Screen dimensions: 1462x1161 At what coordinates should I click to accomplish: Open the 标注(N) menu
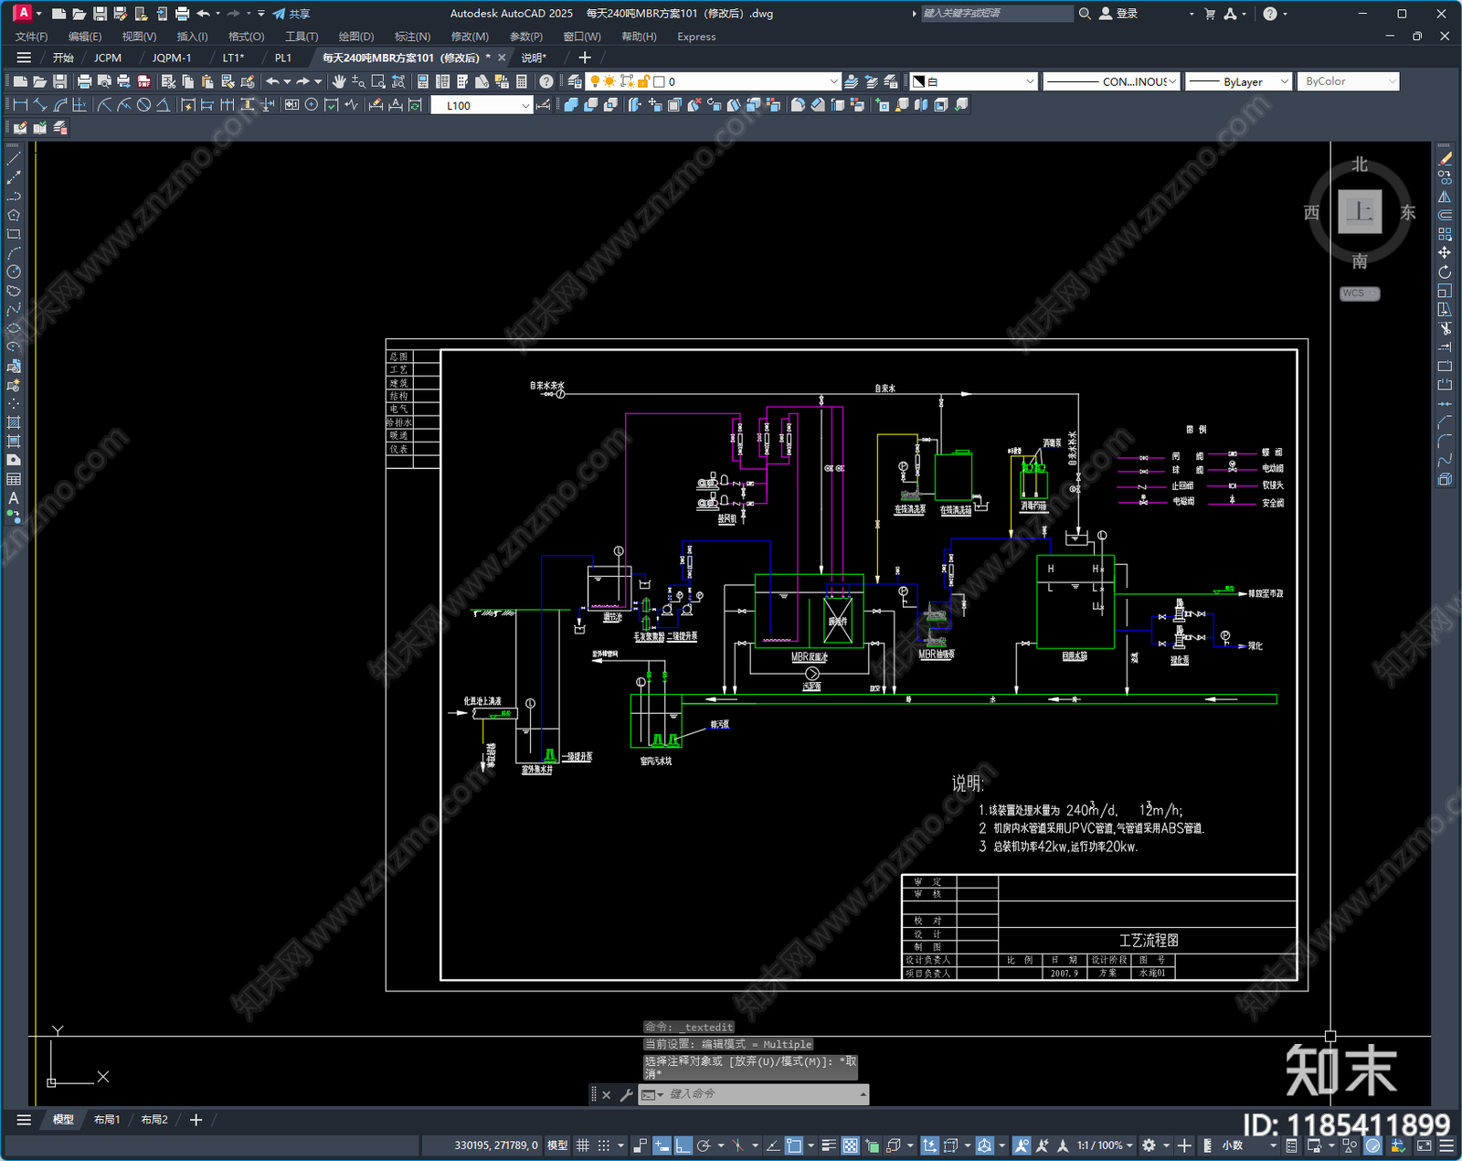coord(412,37)
